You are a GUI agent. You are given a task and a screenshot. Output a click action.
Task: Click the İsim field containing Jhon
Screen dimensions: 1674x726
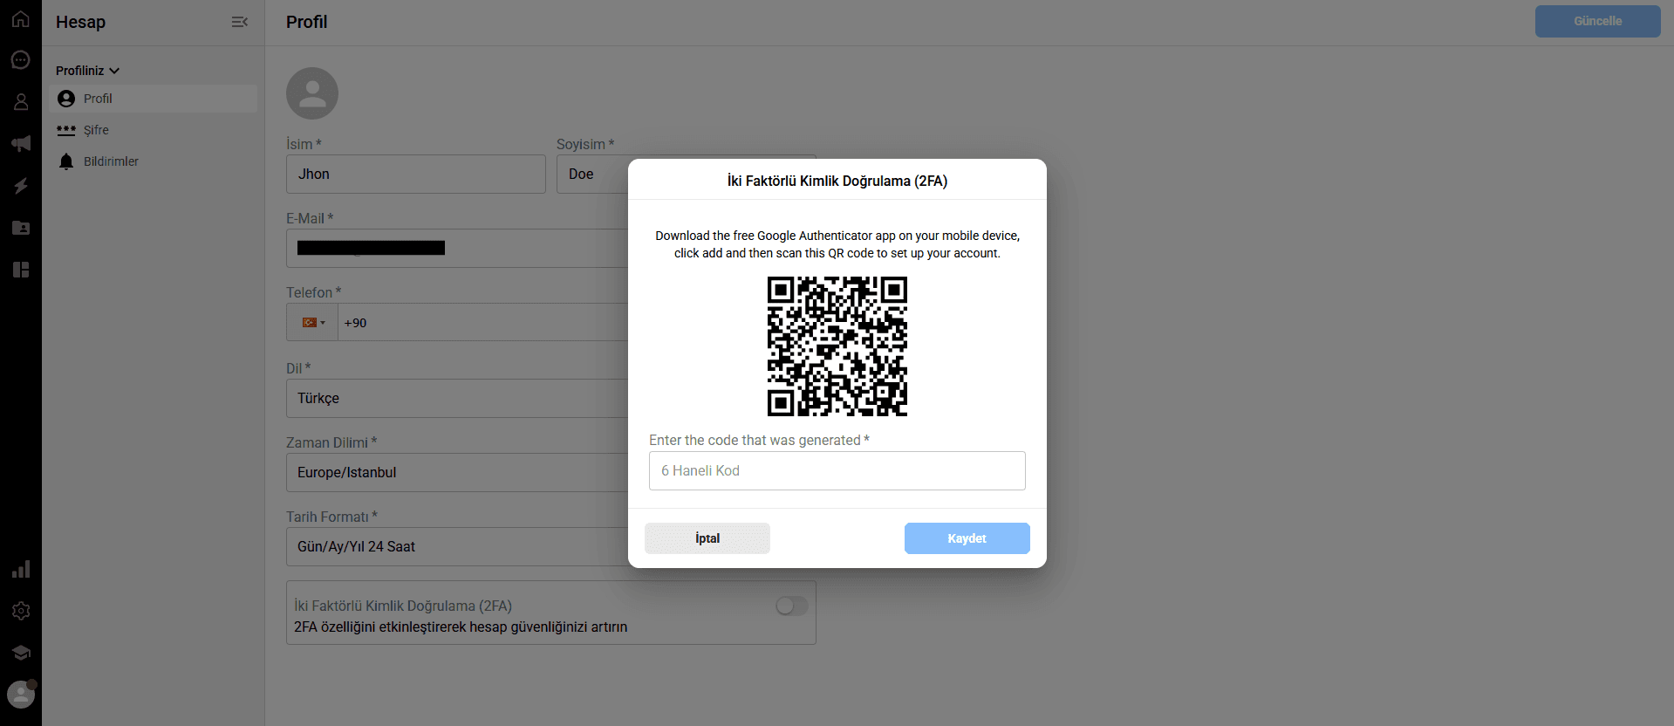click(x=416, y=174)
